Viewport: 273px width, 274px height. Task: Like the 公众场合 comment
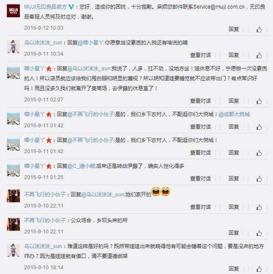[x=259, y=233]
